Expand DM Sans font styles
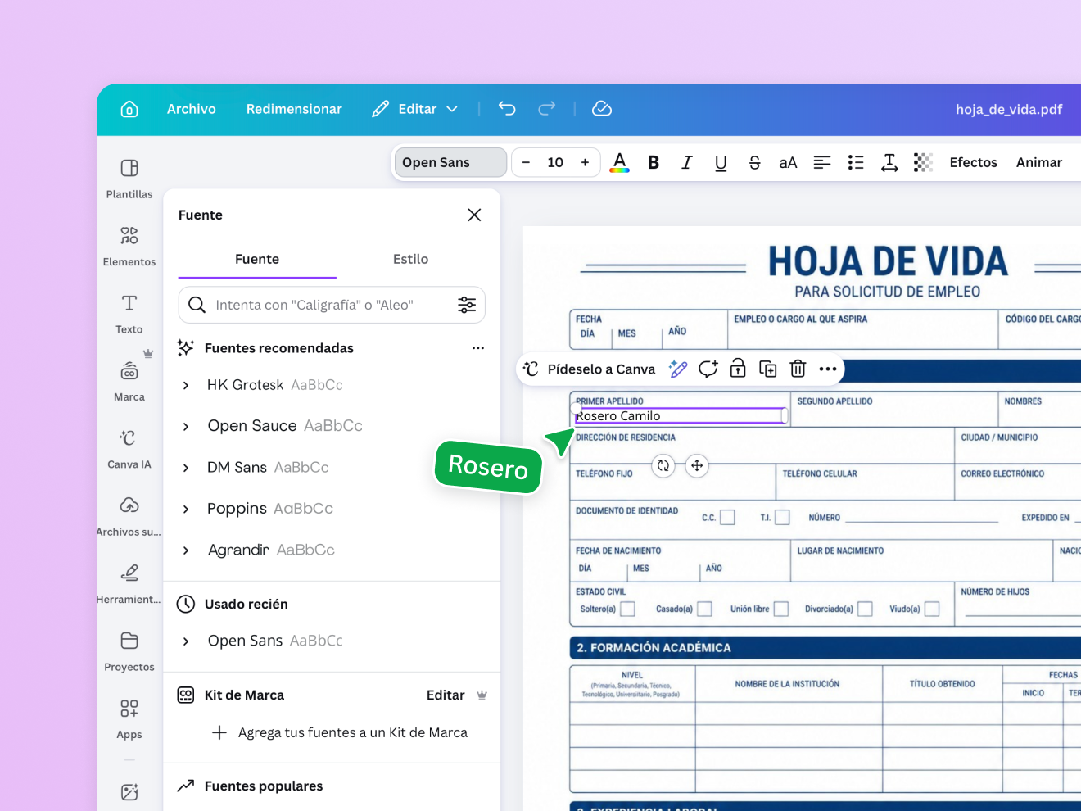This screenshot has width=1081, height=811. (x=186, y=468)
